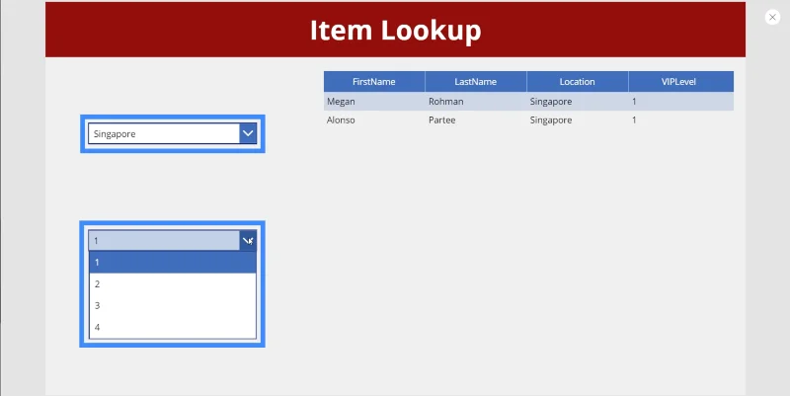Click VIPLevel value in Megan row
The height and width of the screenshot is (396, 790).
681,102
